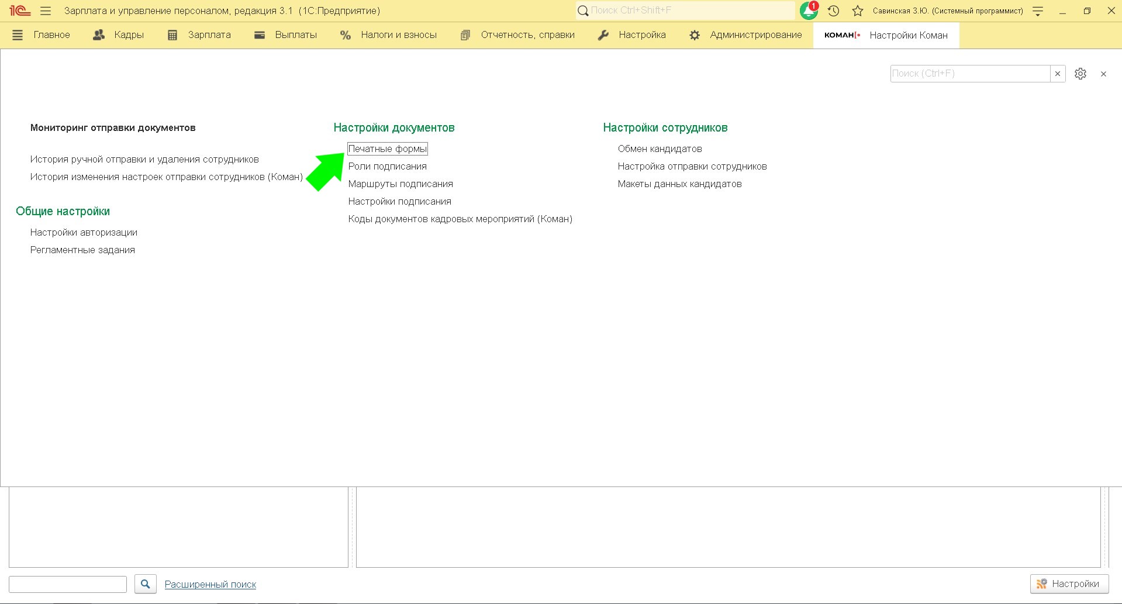
Task: Clear the section search field with X
Action: click(1058, 74)
